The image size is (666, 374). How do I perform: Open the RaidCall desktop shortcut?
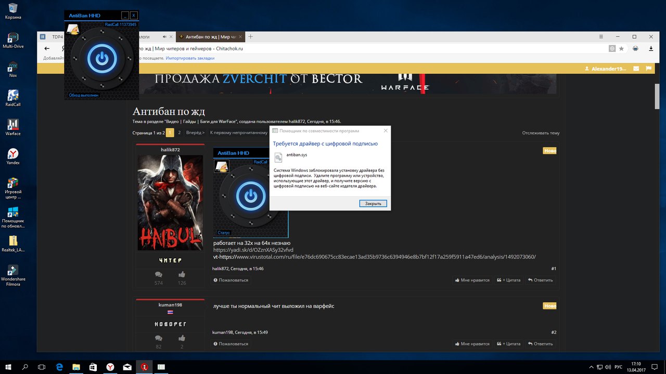[13, 98]
